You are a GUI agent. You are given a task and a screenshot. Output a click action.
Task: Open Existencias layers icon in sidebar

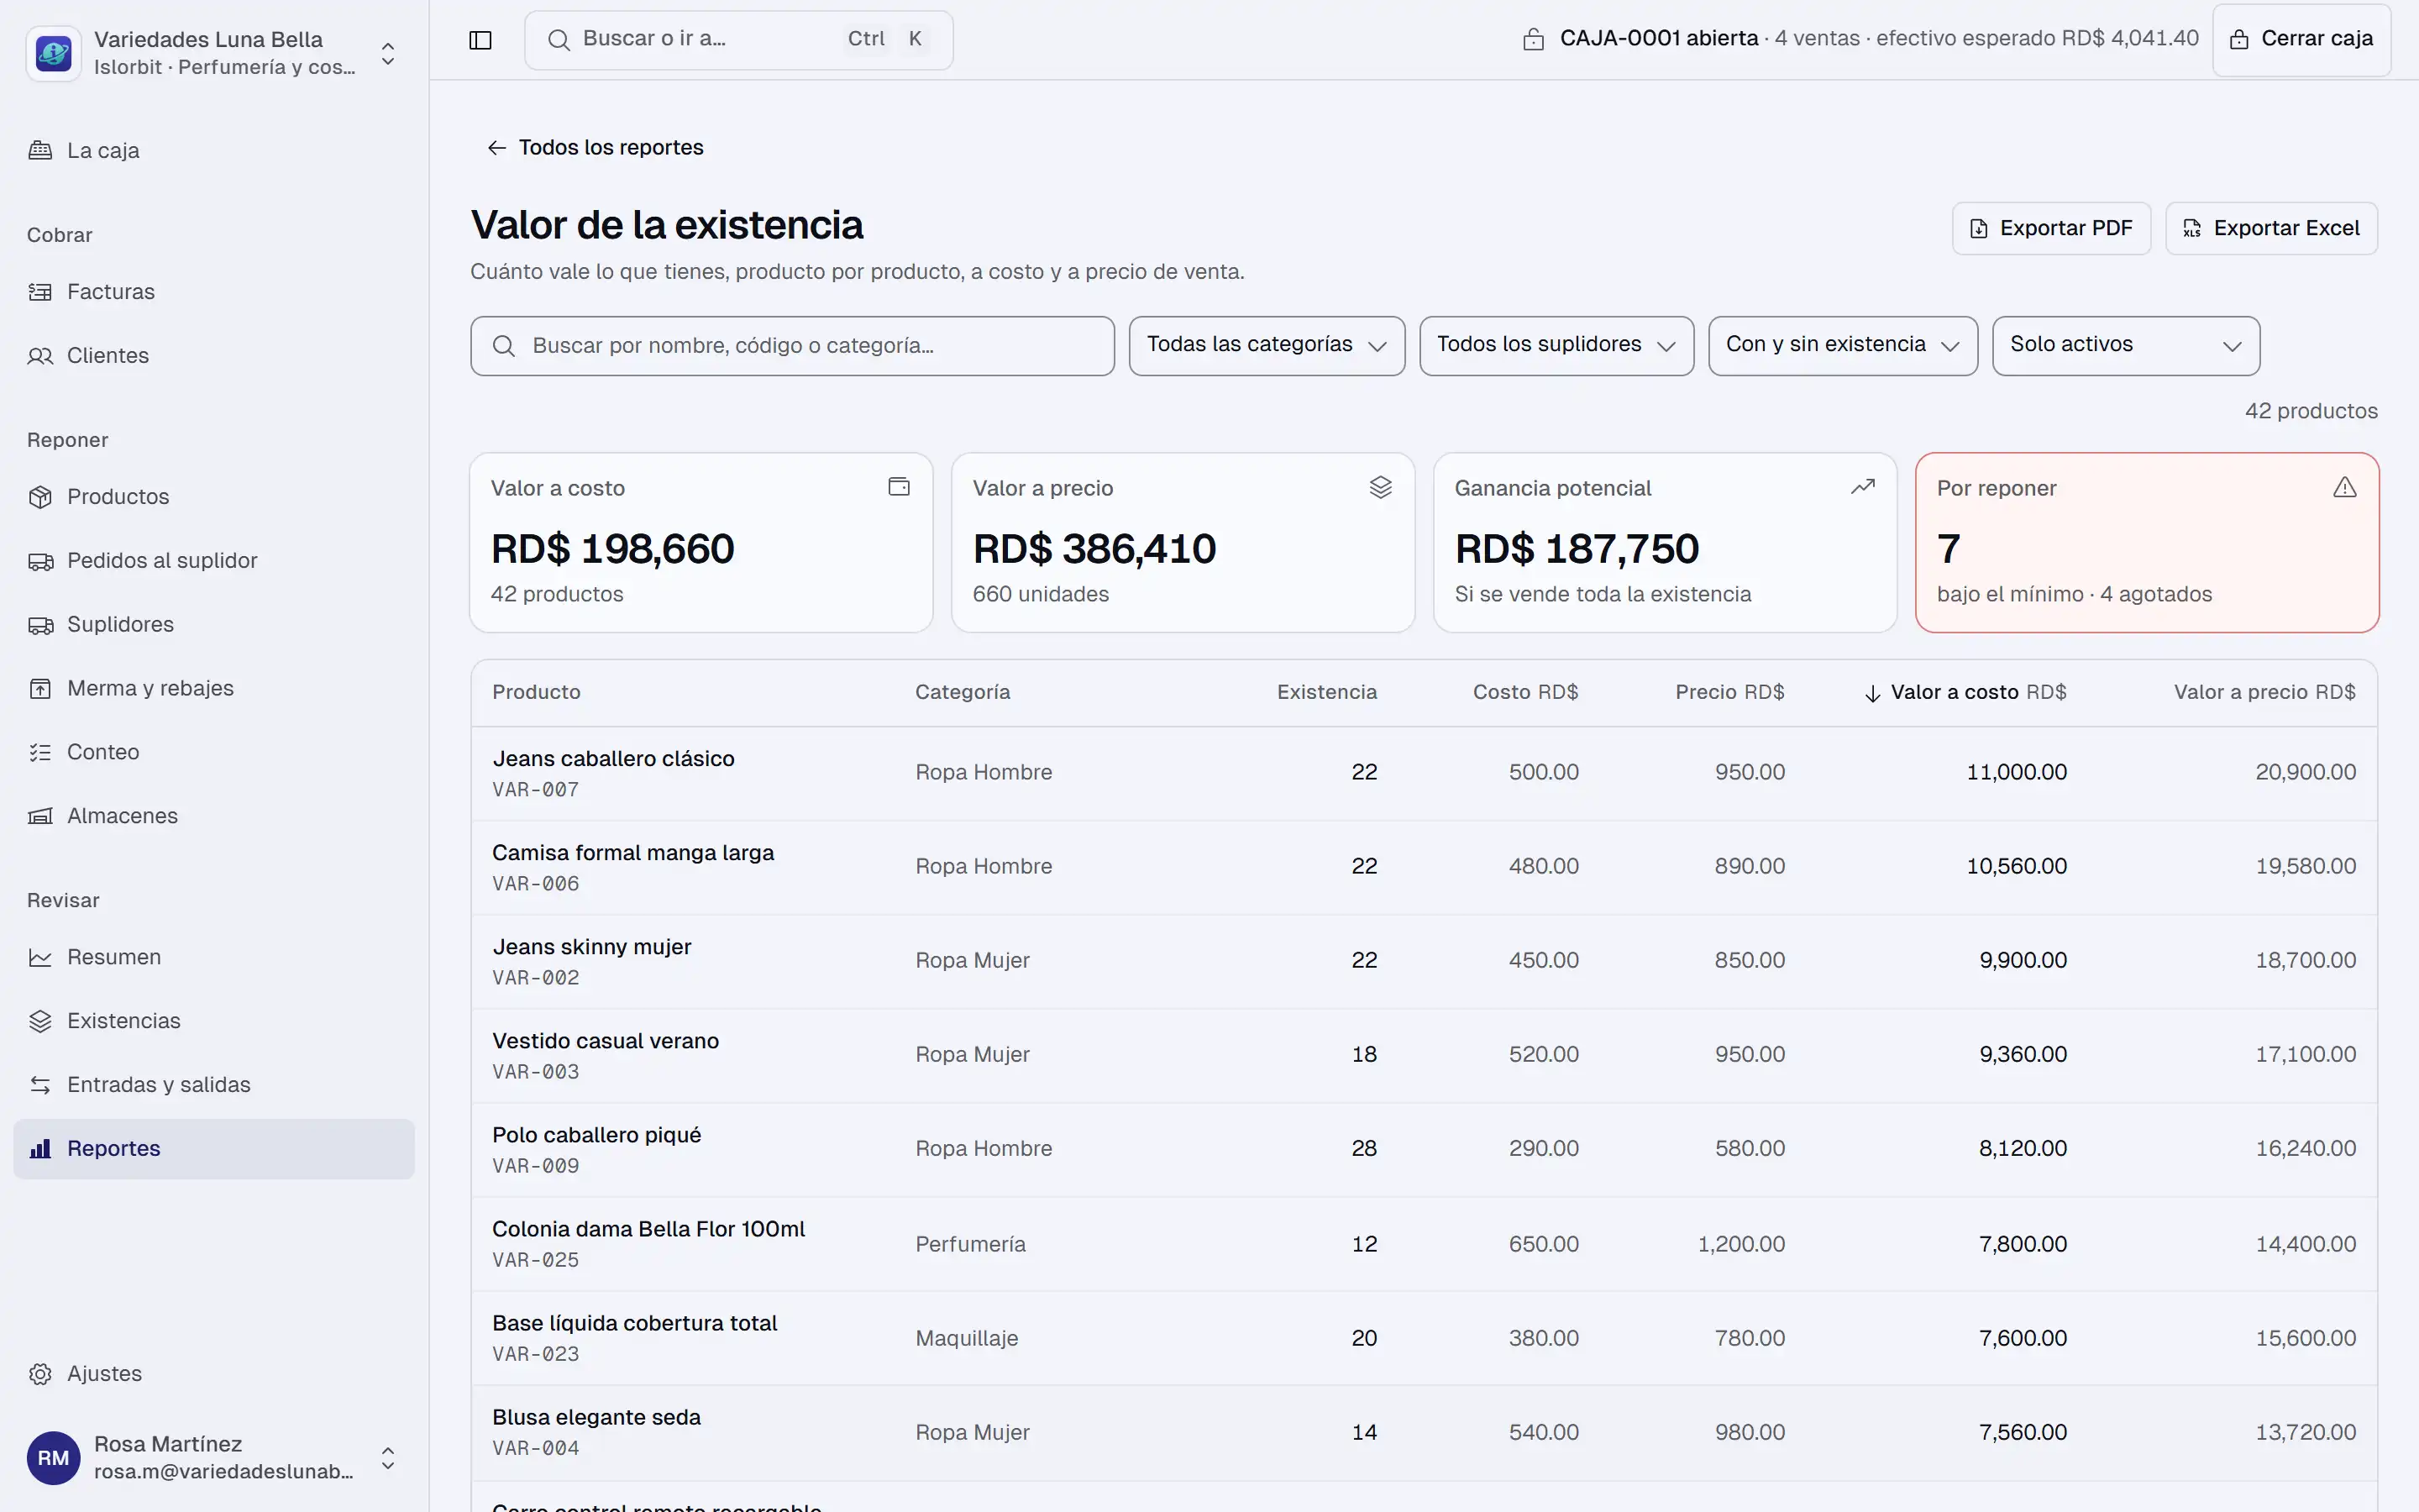click(x=40, y=1021)
